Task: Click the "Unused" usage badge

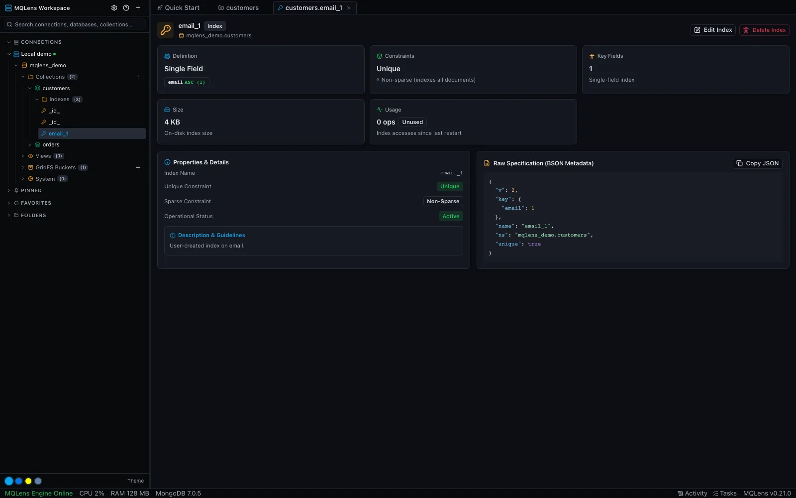Action: coord(412,123)
